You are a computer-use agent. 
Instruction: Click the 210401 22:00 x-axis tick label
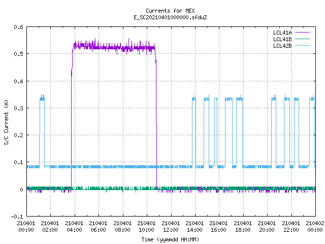(291, 227)
